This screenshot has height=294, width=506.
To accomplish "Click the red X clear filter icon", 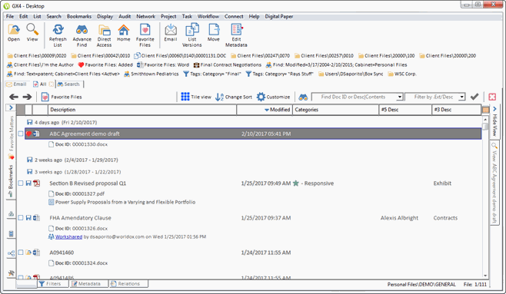I will (x=492, y=97).
